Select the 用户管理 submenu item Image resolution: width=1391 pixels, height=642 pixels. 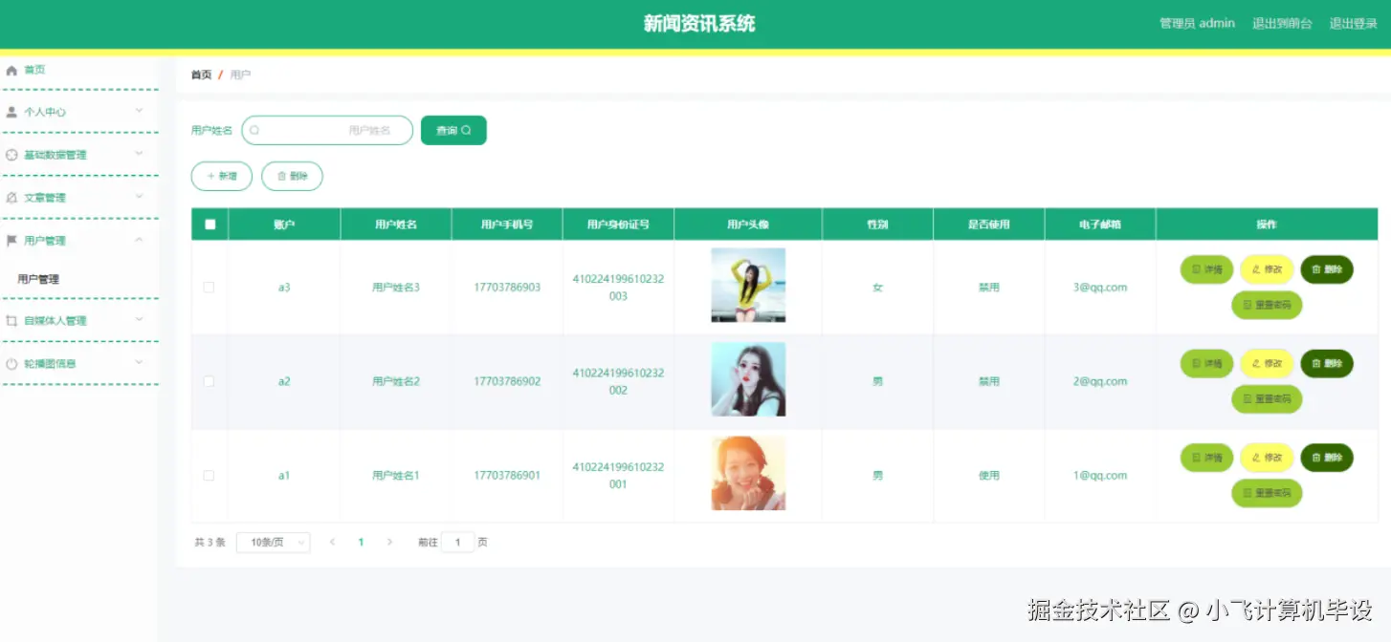coord(78,279)
